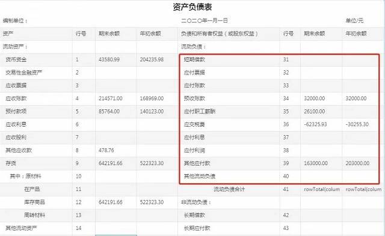Select the value 26100.00
This screenshot has height=236, width=385.
point(314,112)
